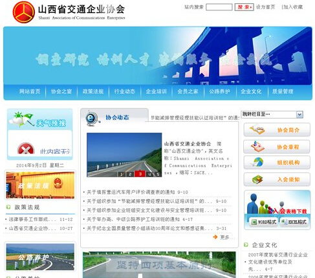
Task: Open the 政策法规 banner thumbnail image
Action: (40, 185)
